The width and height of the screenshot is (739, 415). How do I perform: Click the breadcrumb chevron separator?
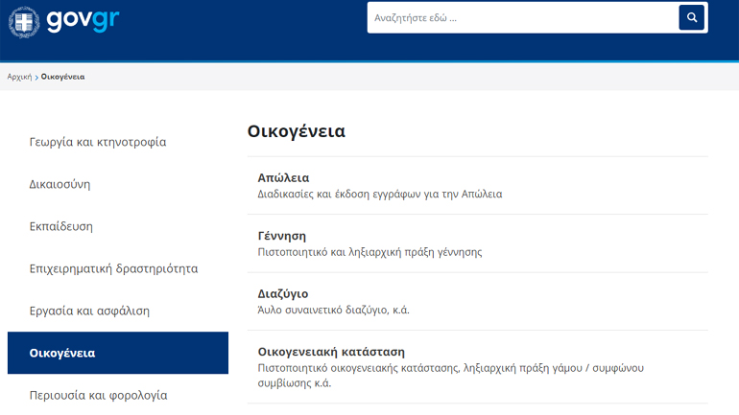[x=36, y=77]
